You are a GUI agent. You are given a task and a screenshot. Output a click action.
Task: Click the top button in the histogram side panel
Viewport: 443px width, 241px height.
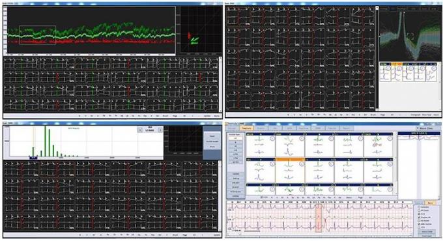212,136
